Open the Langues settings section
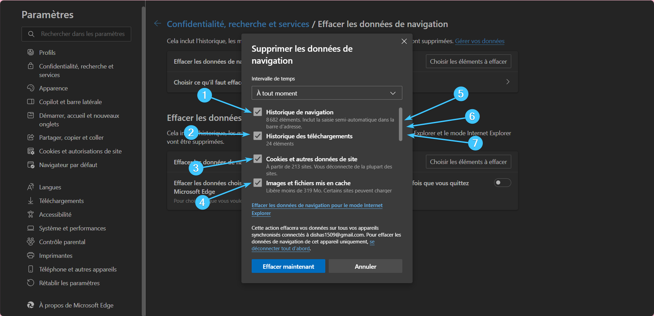Image resolution: width=654 pixels, height=316 pixels. click(50, 187)
